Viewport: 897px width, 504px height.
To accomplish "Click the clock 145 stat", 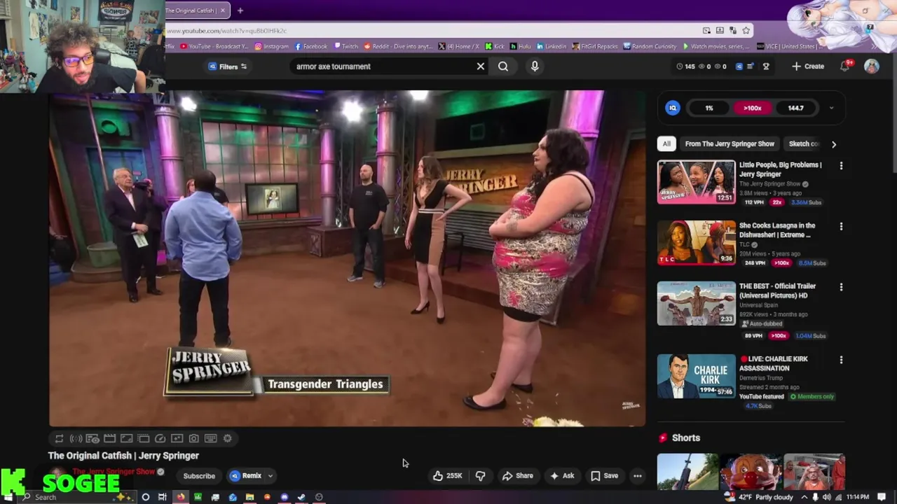I will tap(685, 66).
